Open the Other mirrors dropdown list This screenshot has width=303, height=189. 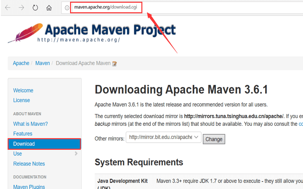164,137
